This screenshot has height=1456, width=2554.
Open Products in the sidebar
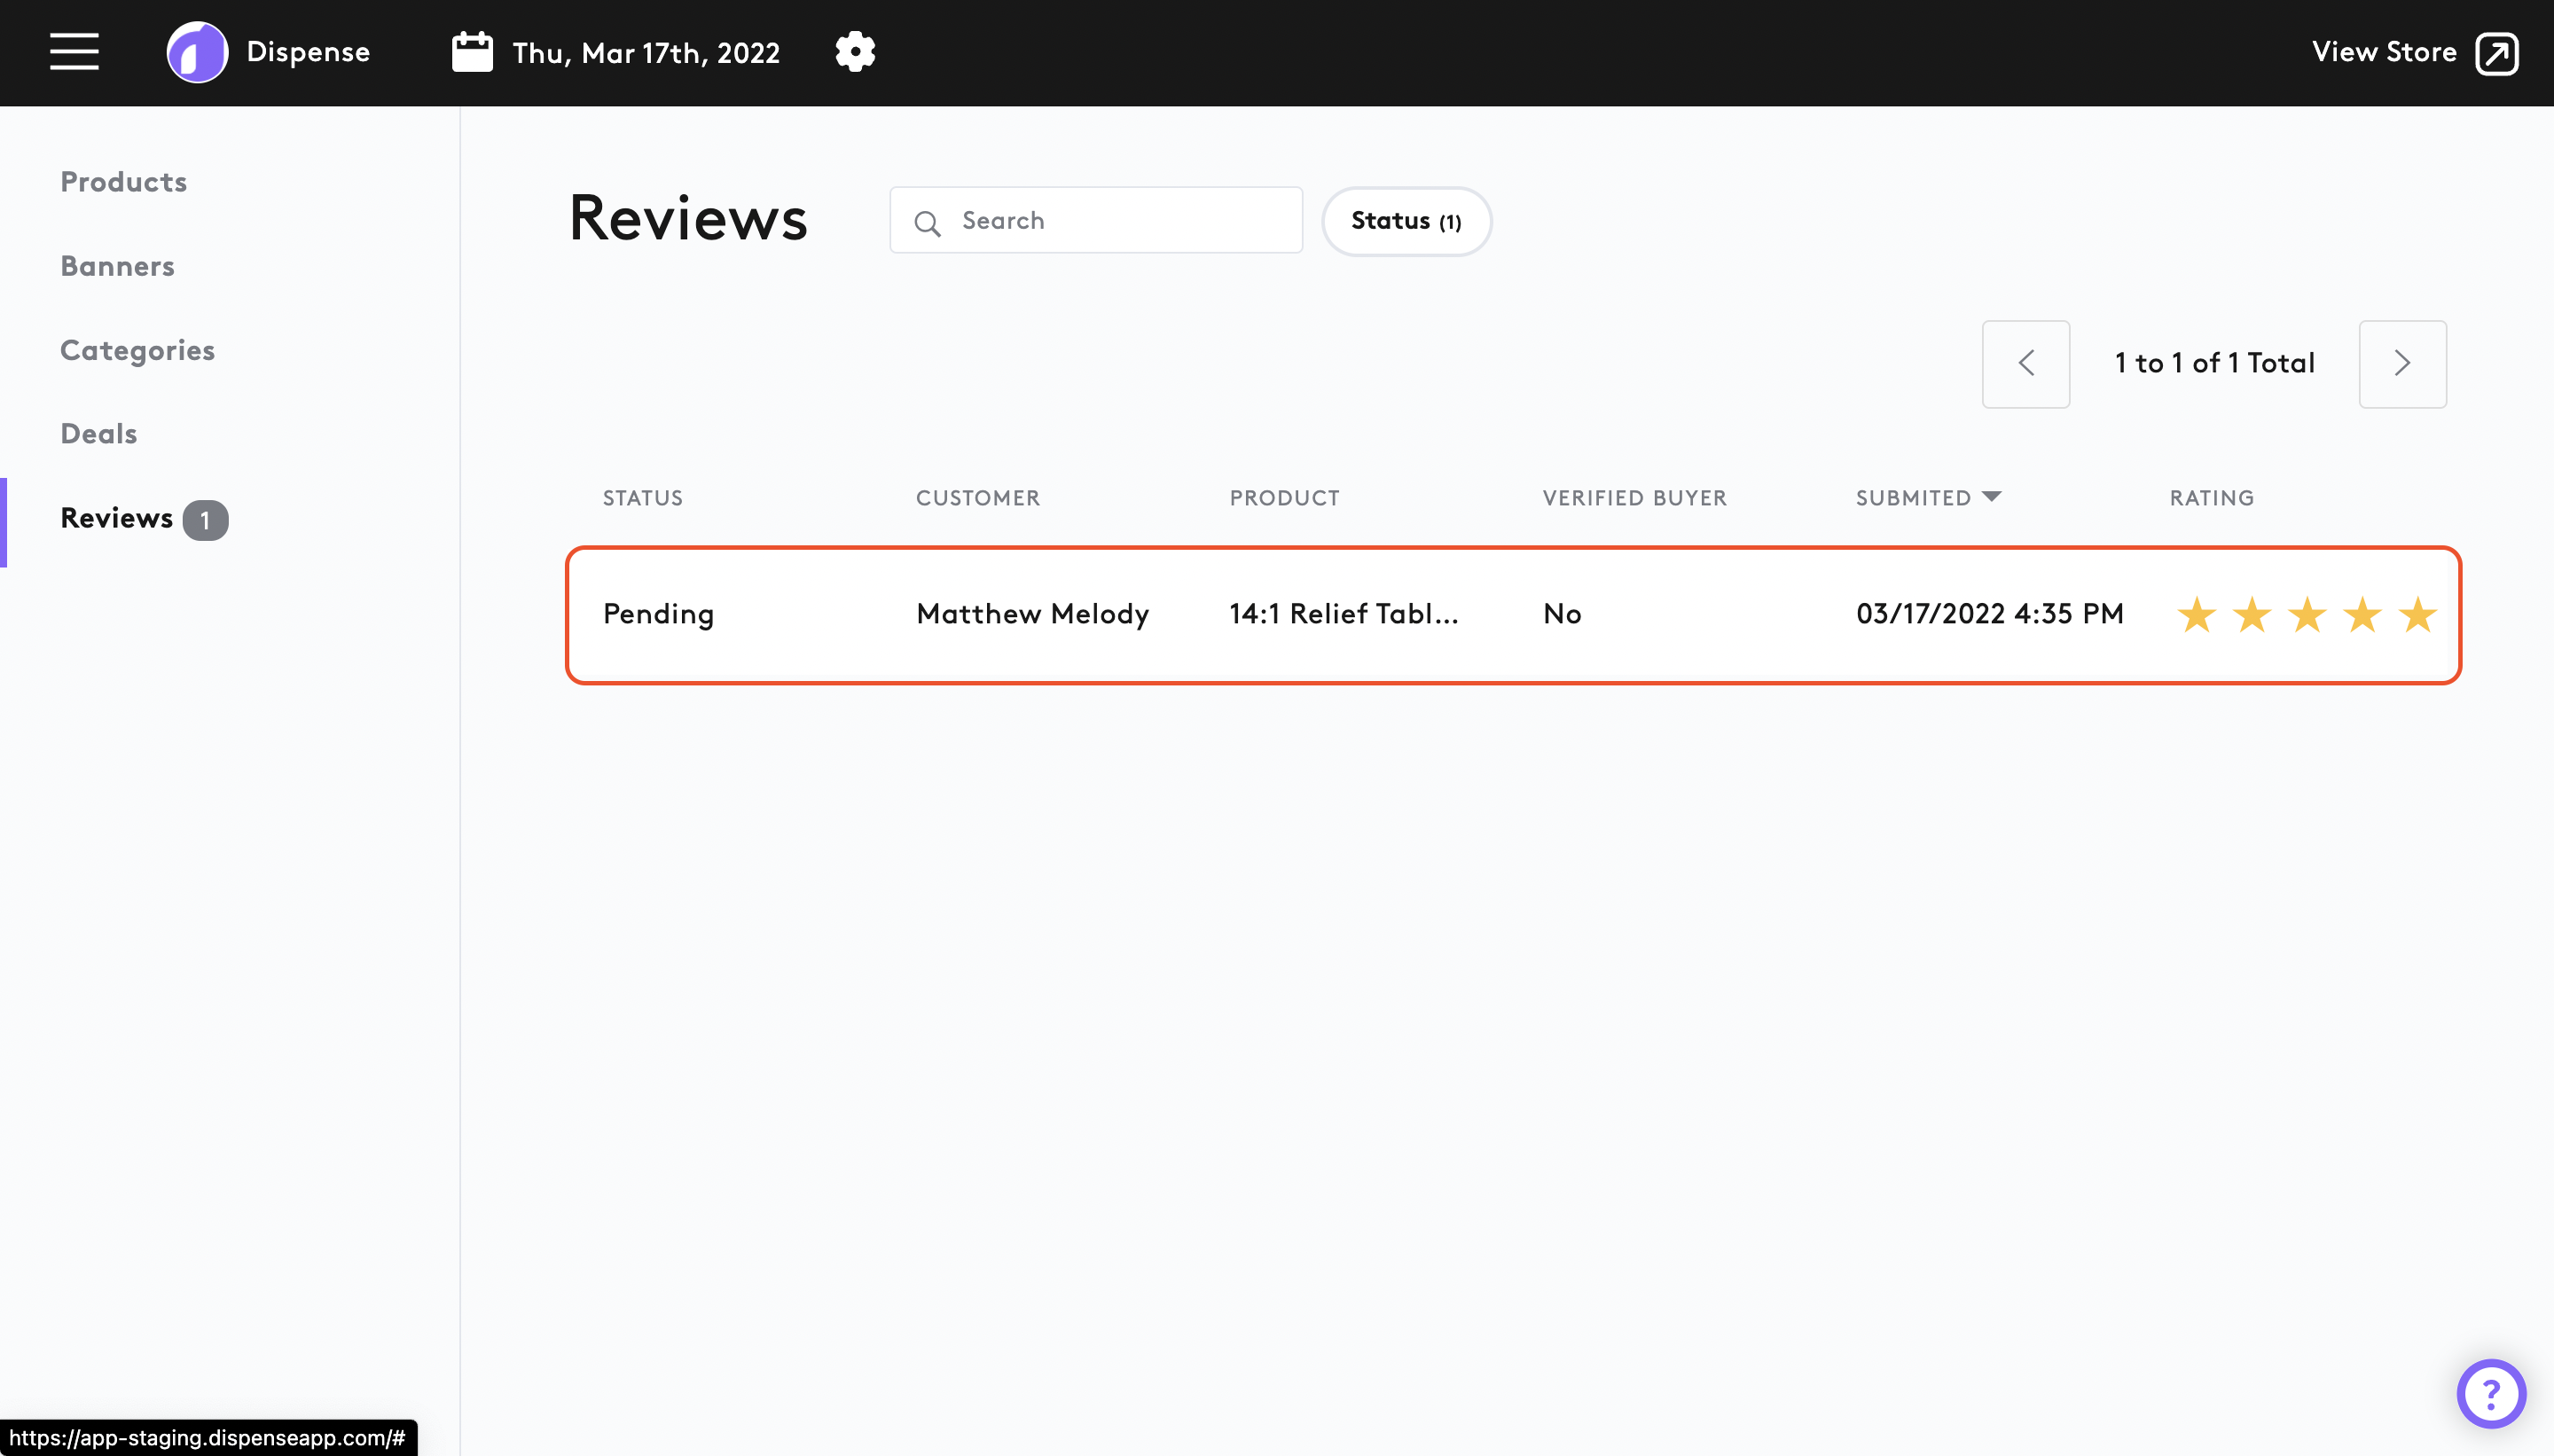pyautogui.click(x=123, y=182)
